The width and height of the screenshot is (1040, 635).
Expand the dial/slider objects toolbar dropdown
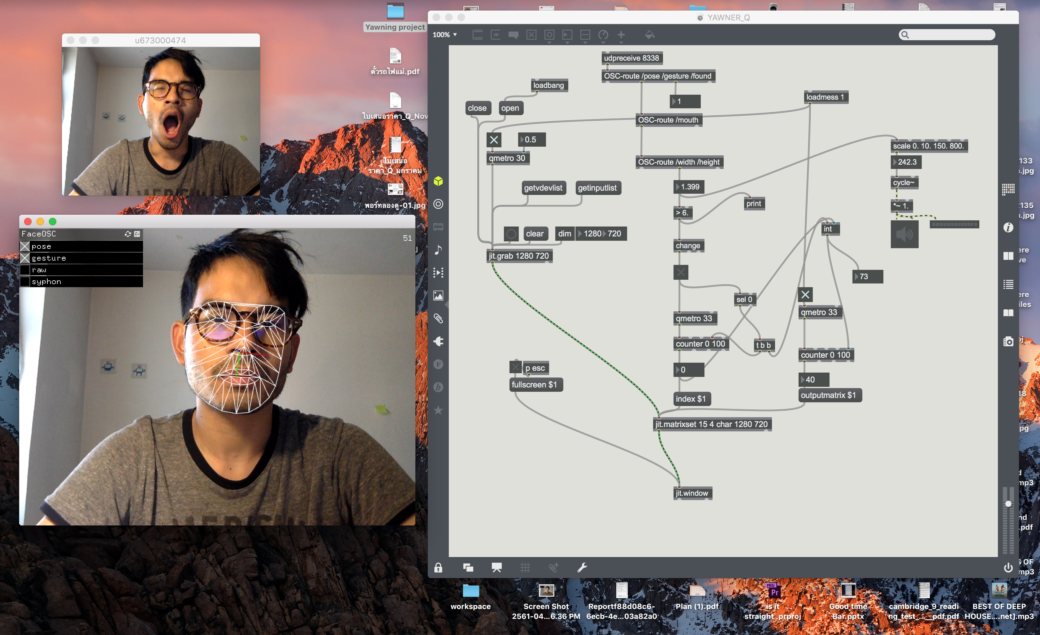[x=603, y=36]
